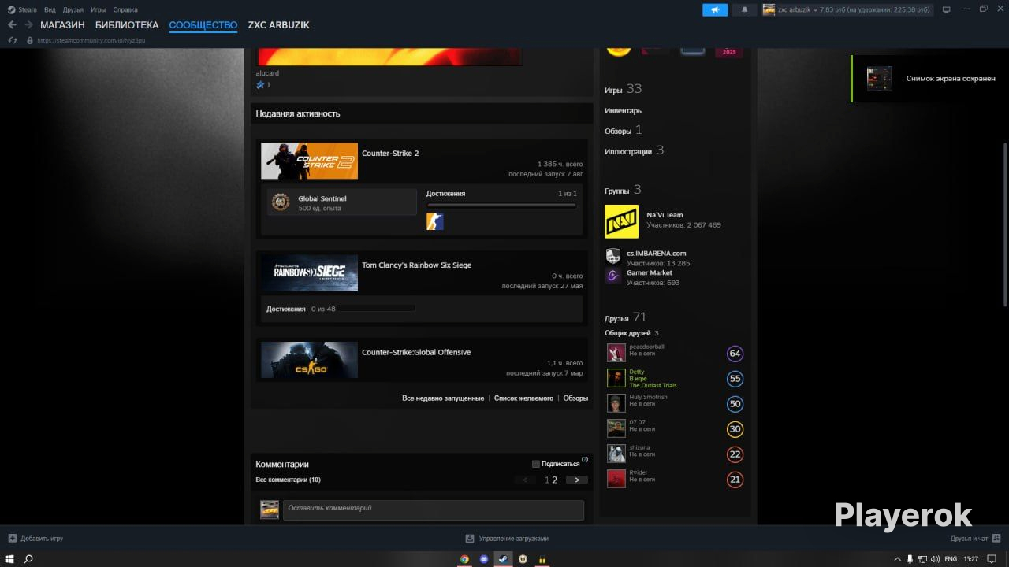Open the account dropdown zxc arbuzik

847,9
